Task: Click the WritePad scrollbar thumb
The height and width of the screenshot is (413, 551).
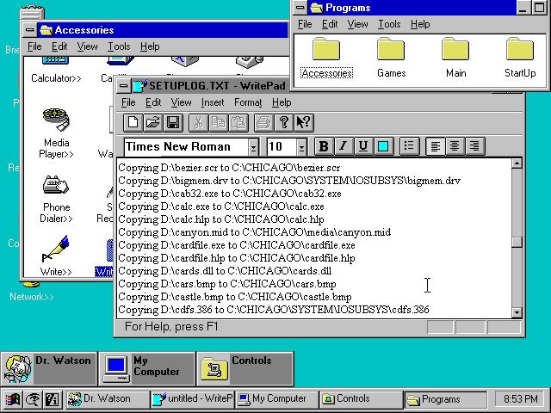Action: point(517,243)
